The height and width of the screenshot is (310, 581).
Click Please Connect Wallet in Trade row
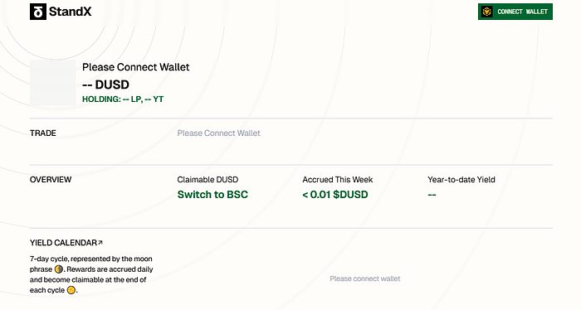coord(218,133)
